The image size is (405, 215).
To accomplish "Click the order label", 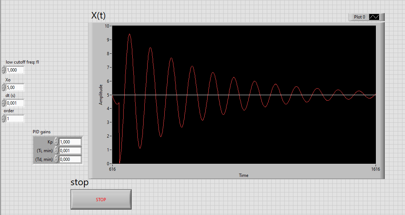I will pos(9,111).
